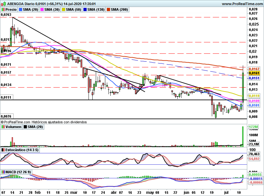
Task: Click the 'jul' date axis label
Action: pos(226,193)
